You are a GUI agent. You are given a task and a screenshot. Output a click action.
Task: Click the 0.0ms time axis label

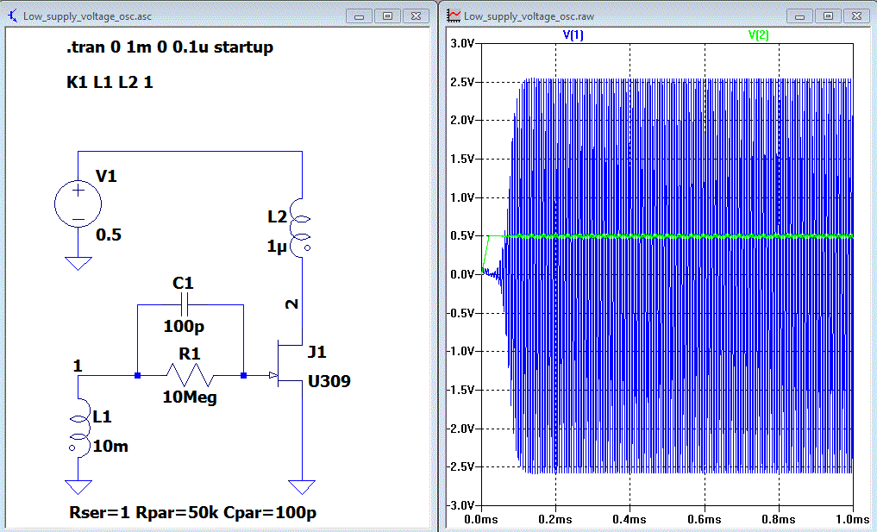[x=481, y=520]
